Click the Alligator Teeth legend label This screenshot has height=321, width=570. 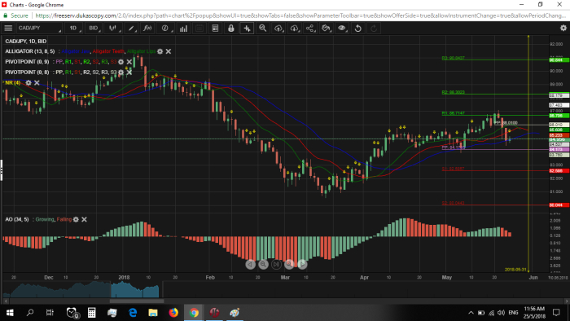(108, 51)
